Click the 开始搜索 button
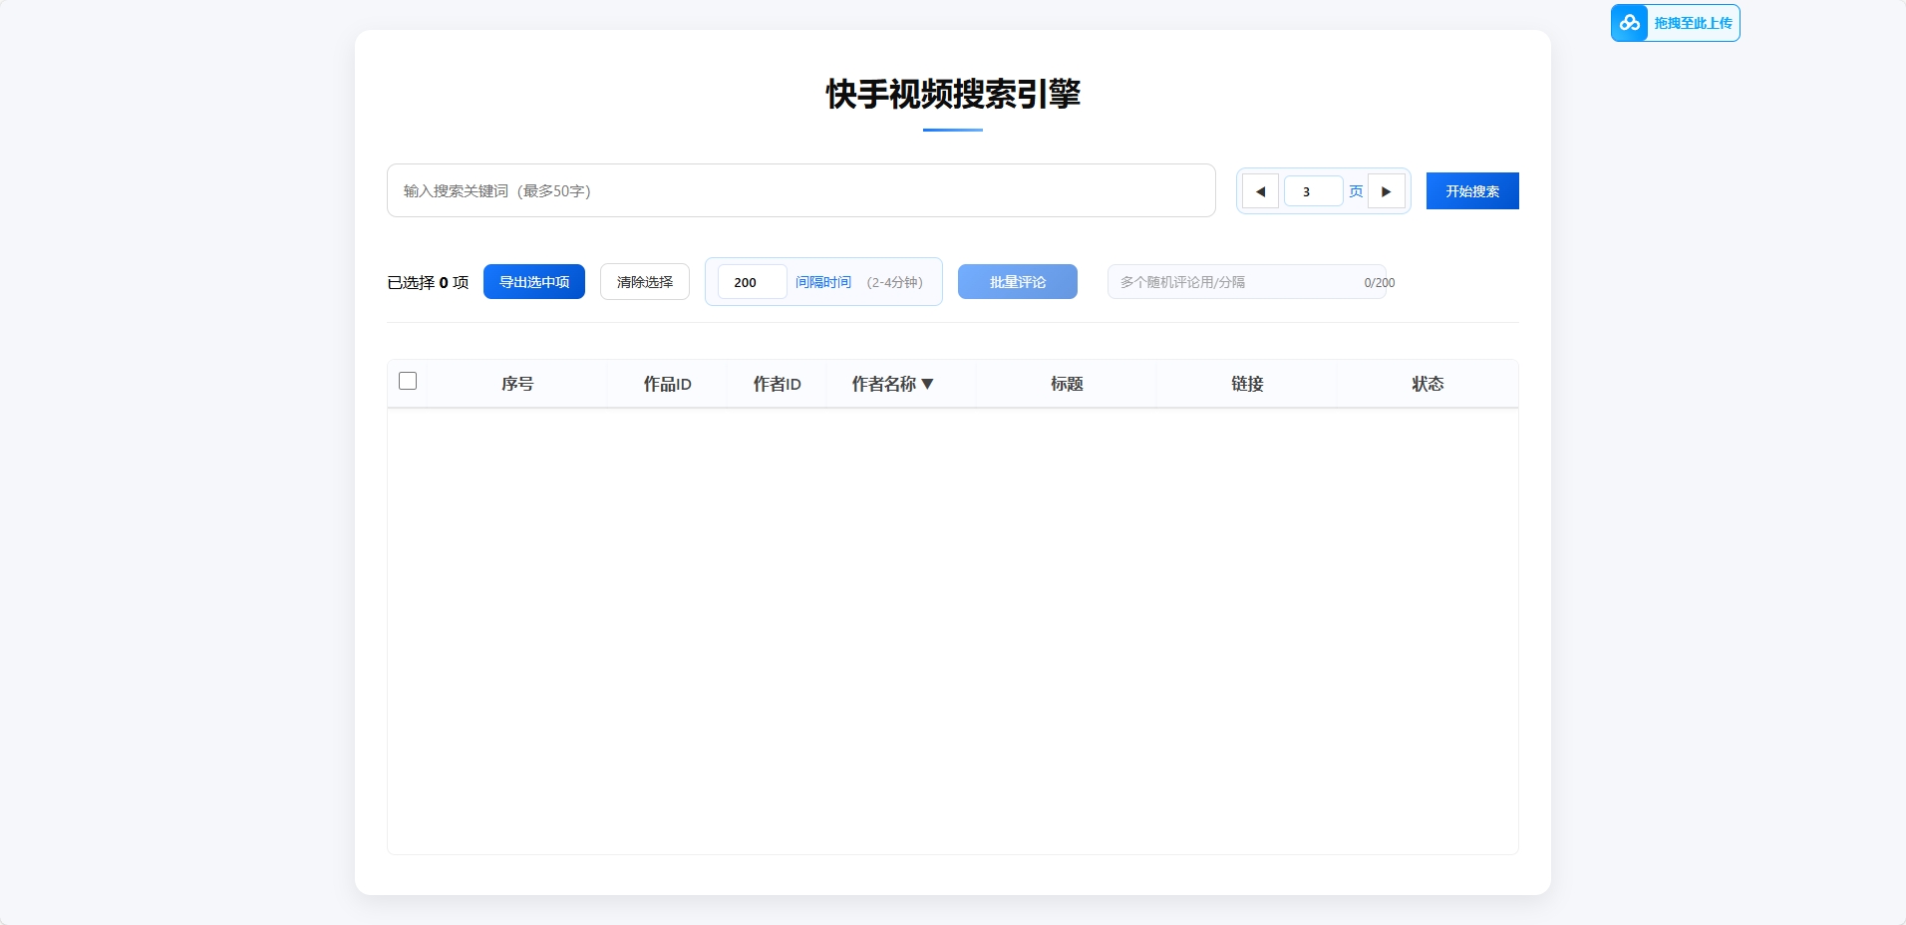Image resolution: width=1906 pixels, height=925 pixels. pyautogui.click(x=1472, y=191)
